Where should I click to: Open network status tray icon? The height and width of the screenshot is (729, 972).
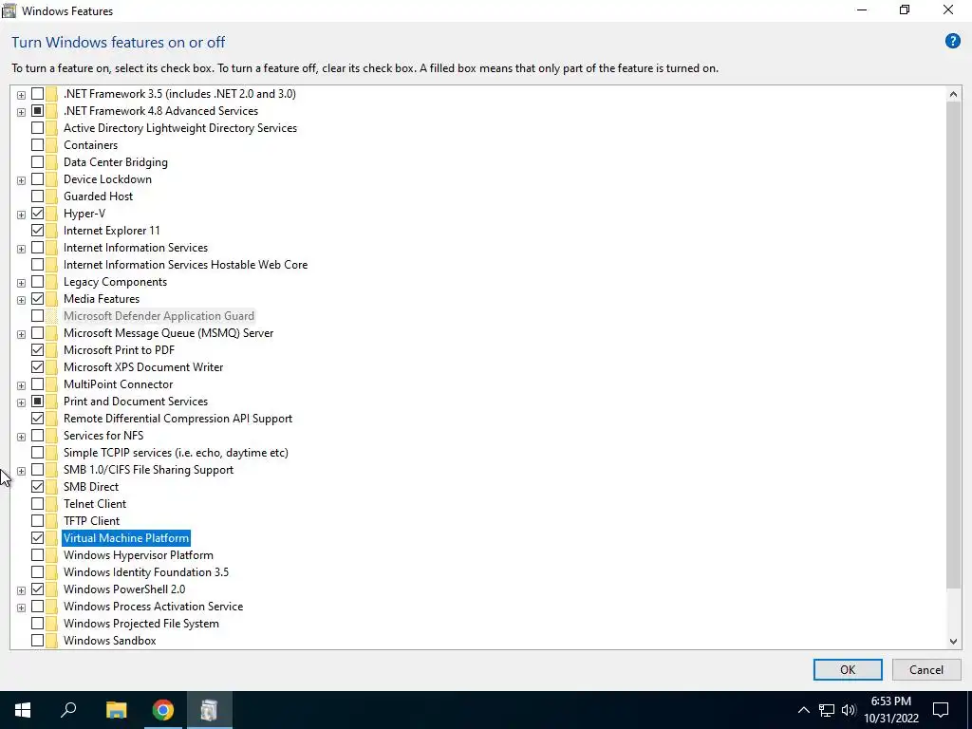click(827, 710)
